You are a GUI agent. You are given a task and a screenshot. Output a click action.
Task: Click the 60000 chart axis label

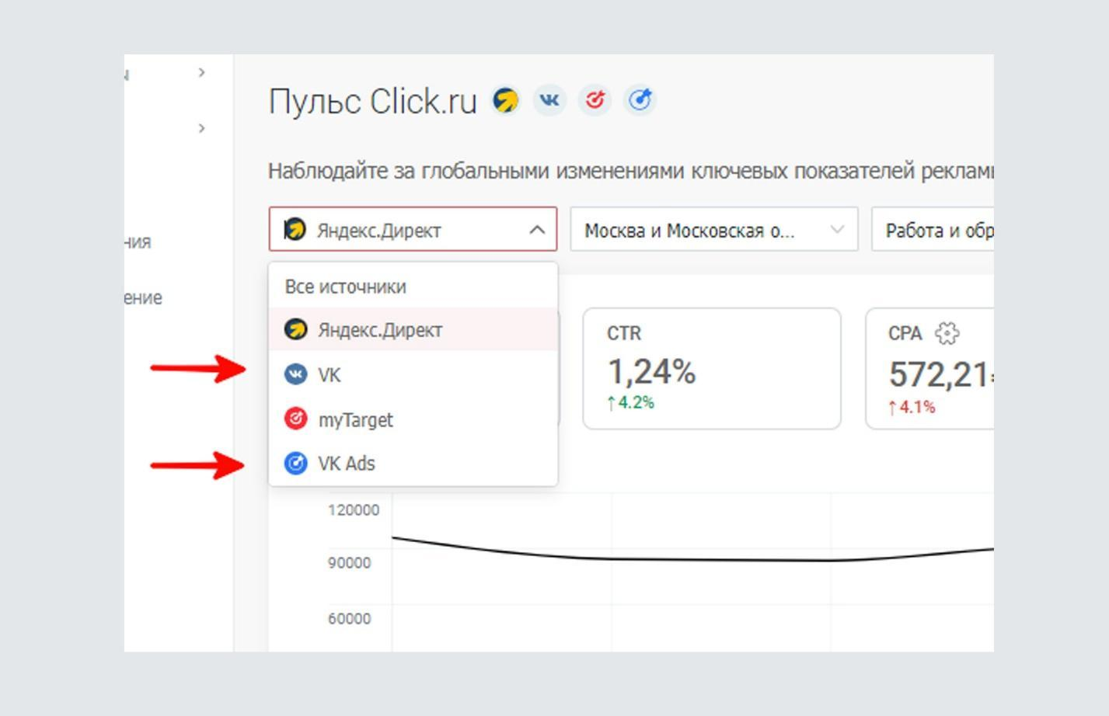(x=349, y=619)
